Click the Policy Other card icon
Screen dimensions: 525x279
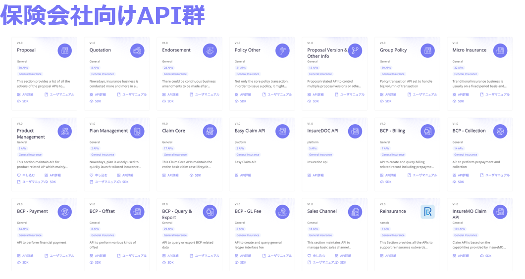[283, 50]
